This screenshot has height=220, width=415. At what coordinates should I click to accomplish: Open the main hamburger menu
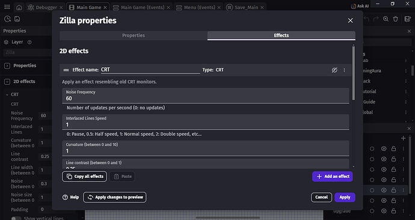pyautogui.click(x=7, y=7)
